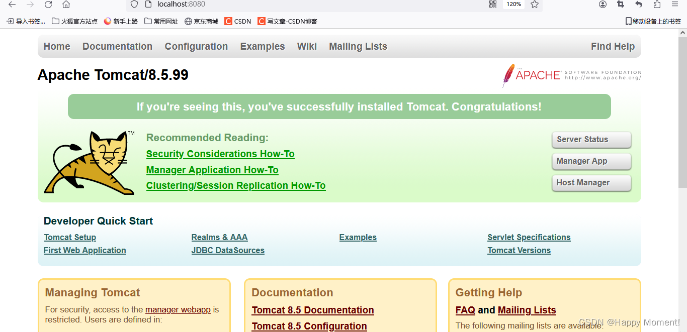The height and width of the screenshot is (332, 687).
Task: Click the Server Status button
Action: point(591,140)
